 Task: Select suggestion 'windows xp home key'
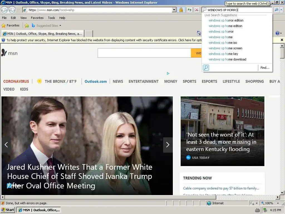click(223, 54)
